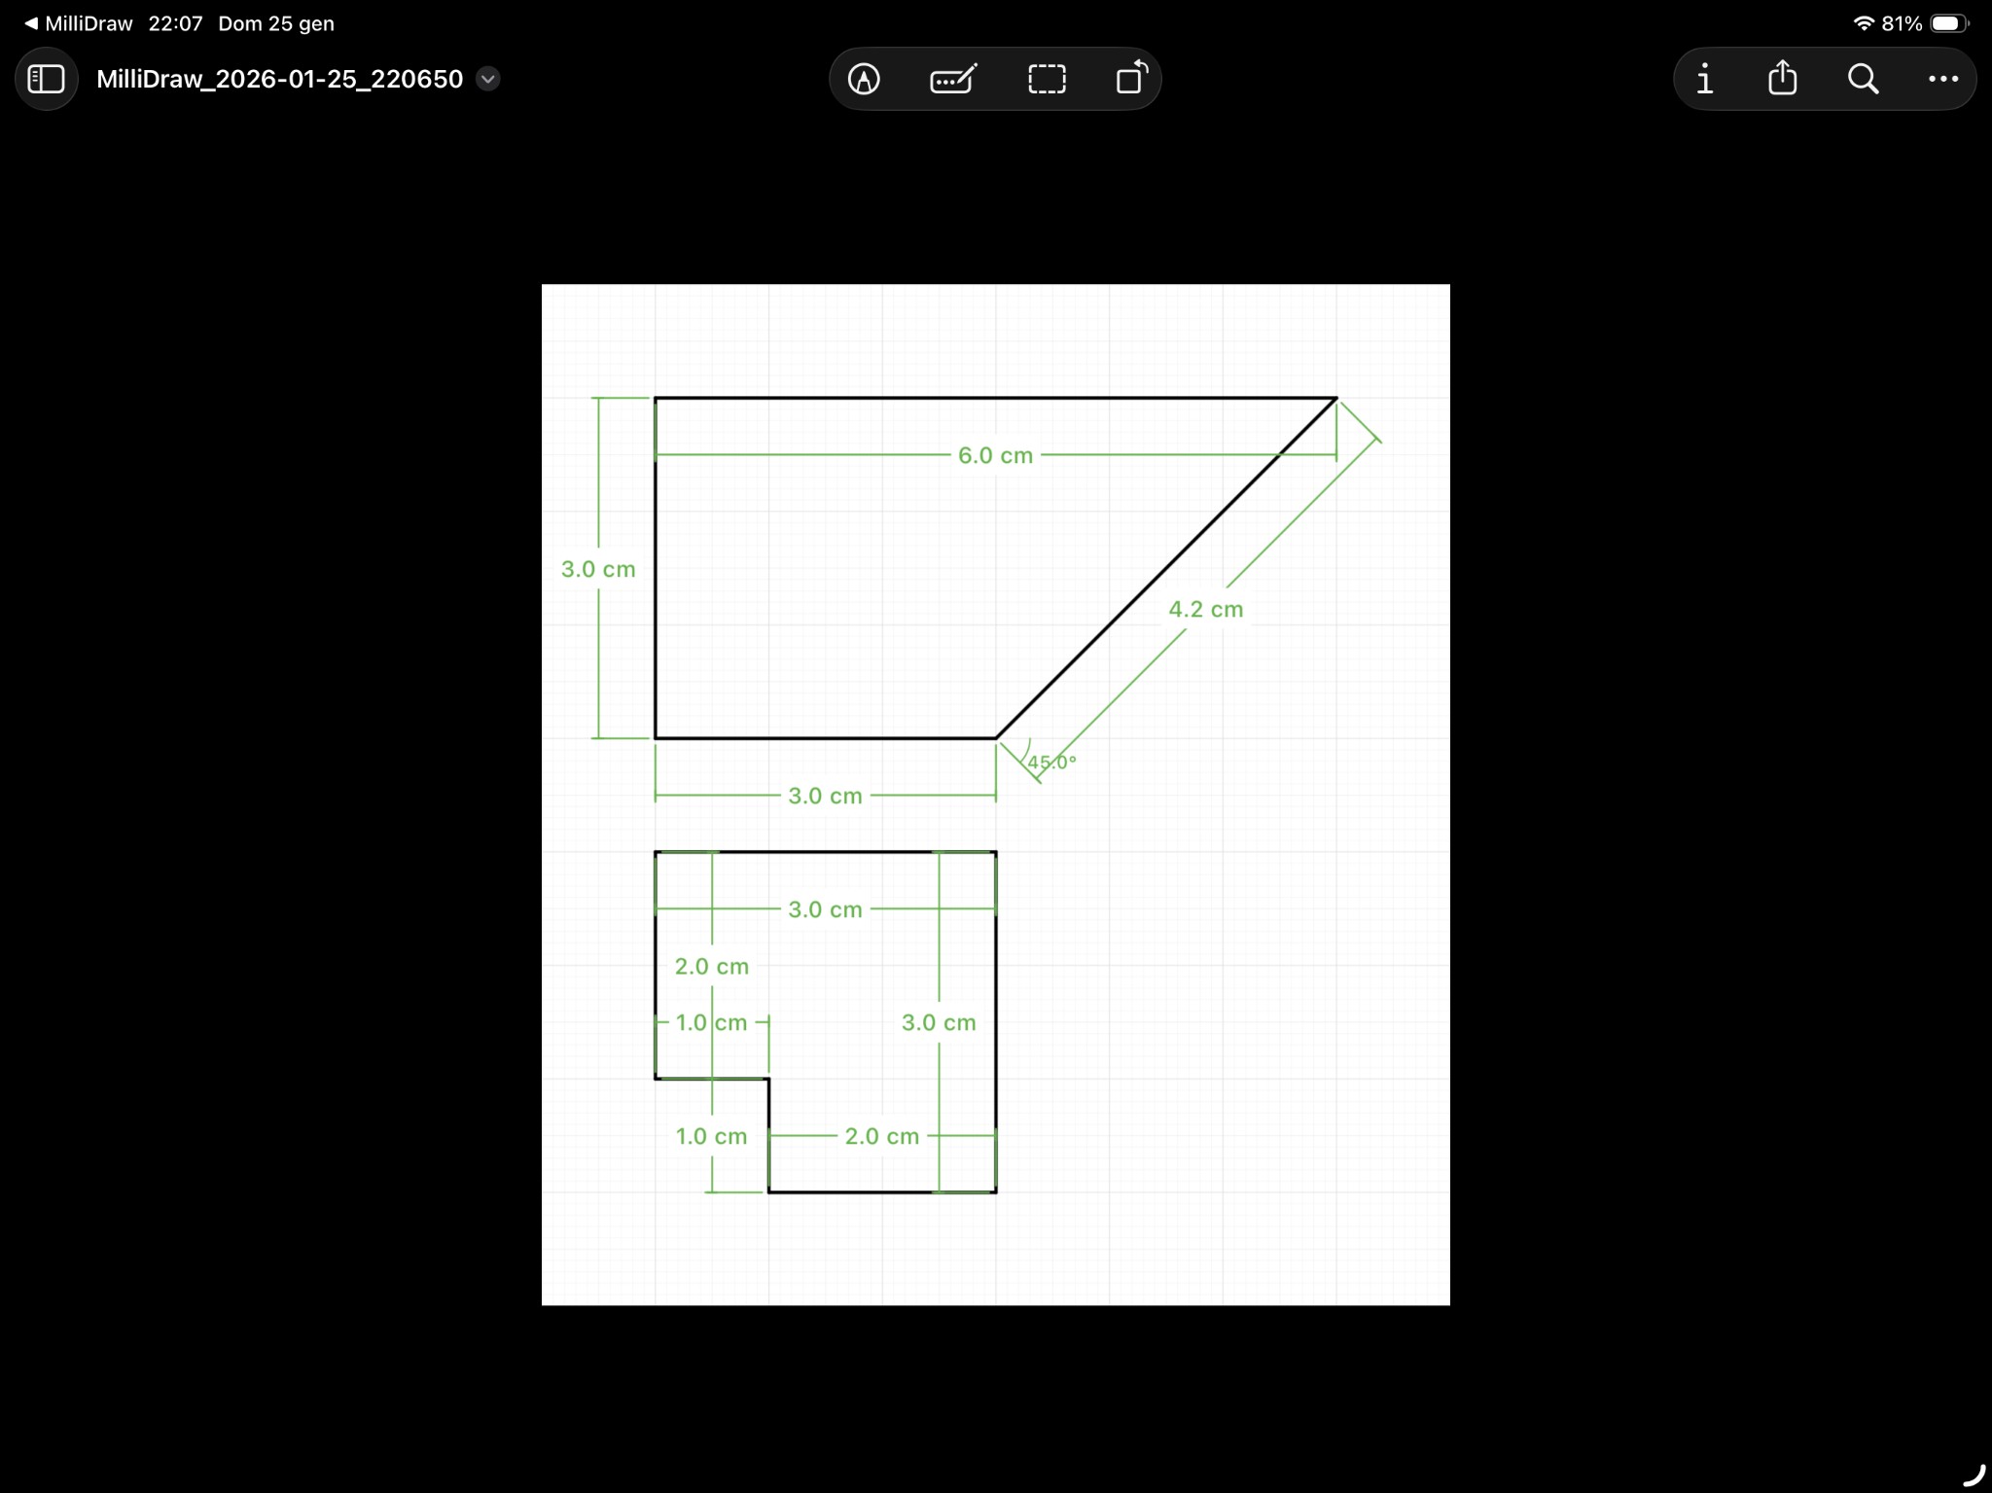1992x1493 pixels.
Task: Open the Share sheet
Action: click(1780, 79)
